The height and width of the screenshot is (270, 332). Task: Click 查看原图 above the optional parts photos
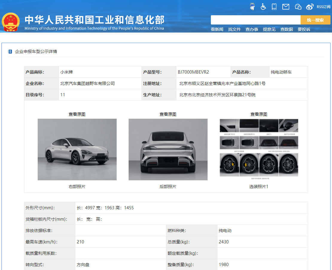(258, 114)
